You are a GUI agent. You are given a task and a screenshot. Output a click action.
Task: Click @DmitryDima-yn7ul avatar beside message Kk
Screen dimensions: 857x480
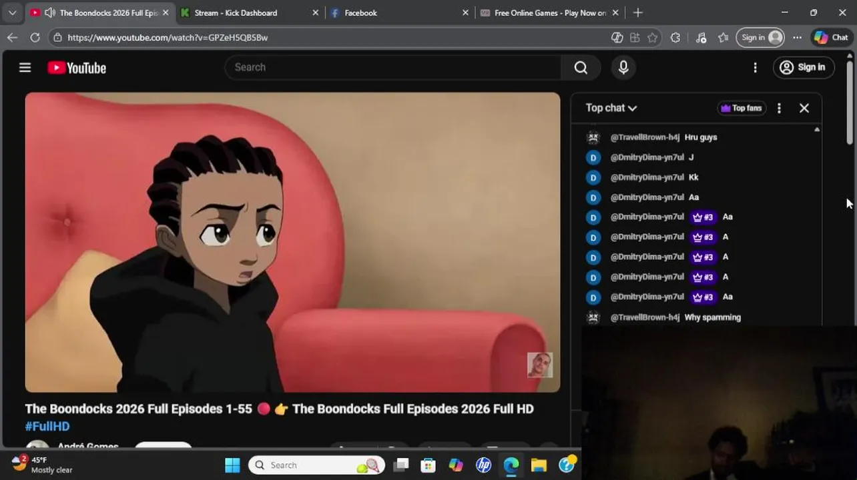[x=593, y=177]
